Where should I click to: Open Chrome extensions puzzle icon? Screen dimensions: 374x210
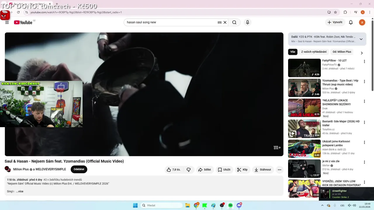coord(345,12)
